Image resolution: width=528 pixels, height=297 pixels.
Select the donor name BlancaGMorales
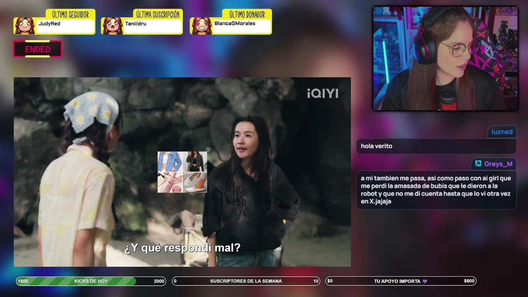point(235,24)
